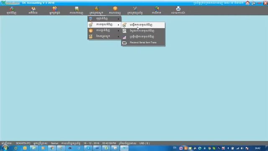Open the colored cubes toolbar module
This screenshot has width=268, height=151.
(x=11, y=10)
